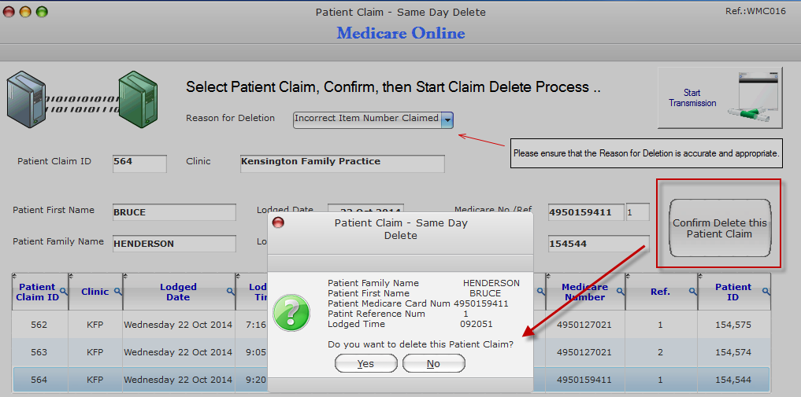Click the green question mark dialog icon

291,312
